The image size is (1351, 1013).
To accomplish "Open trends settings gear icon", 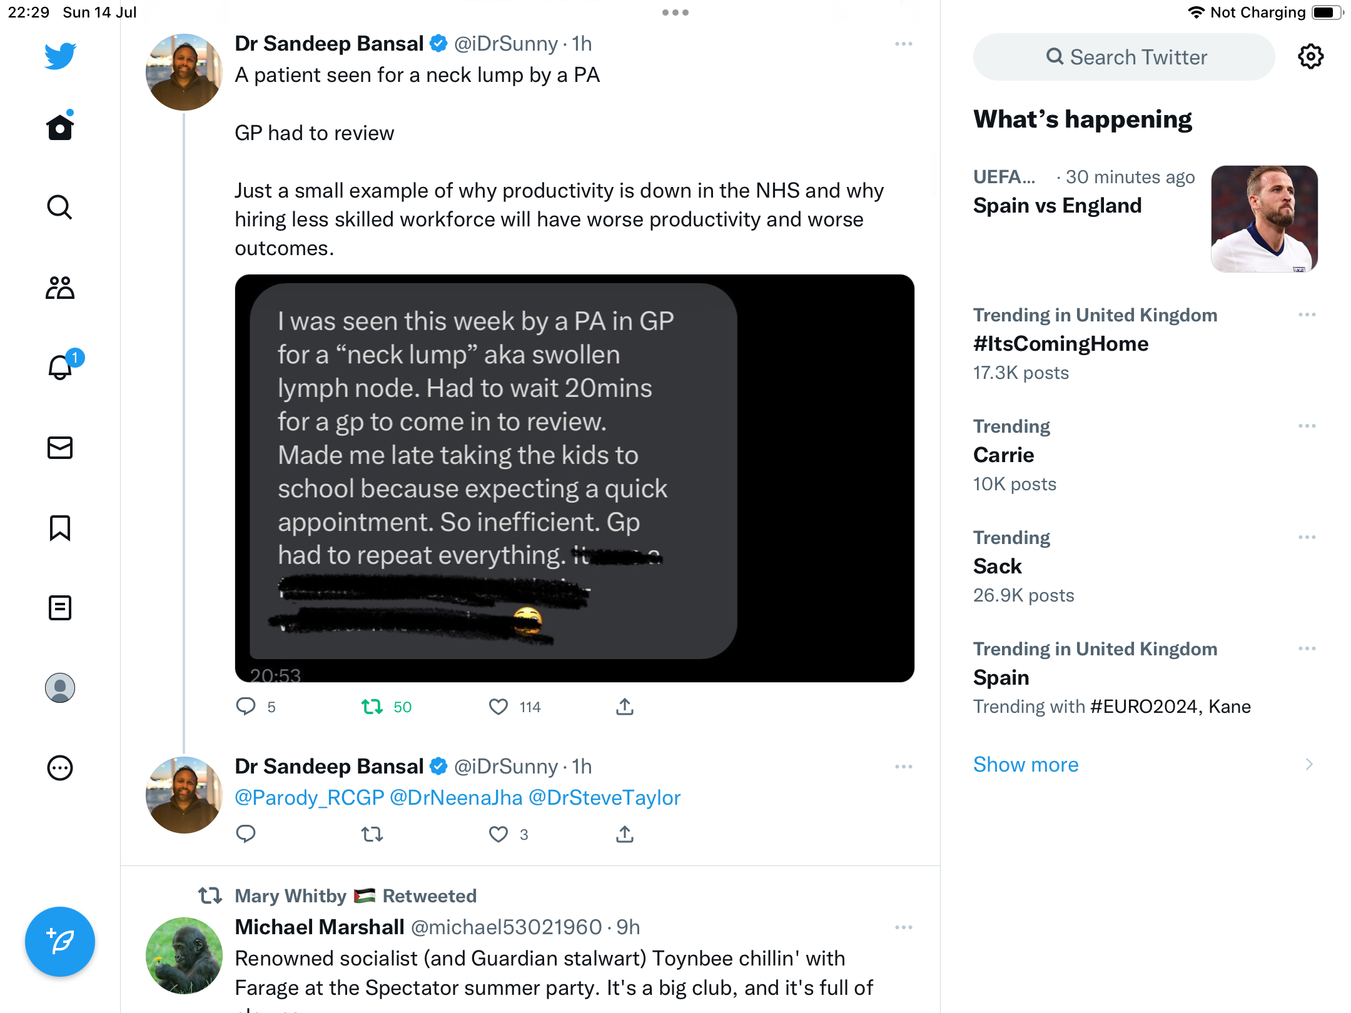I will tap(1310, 57).
